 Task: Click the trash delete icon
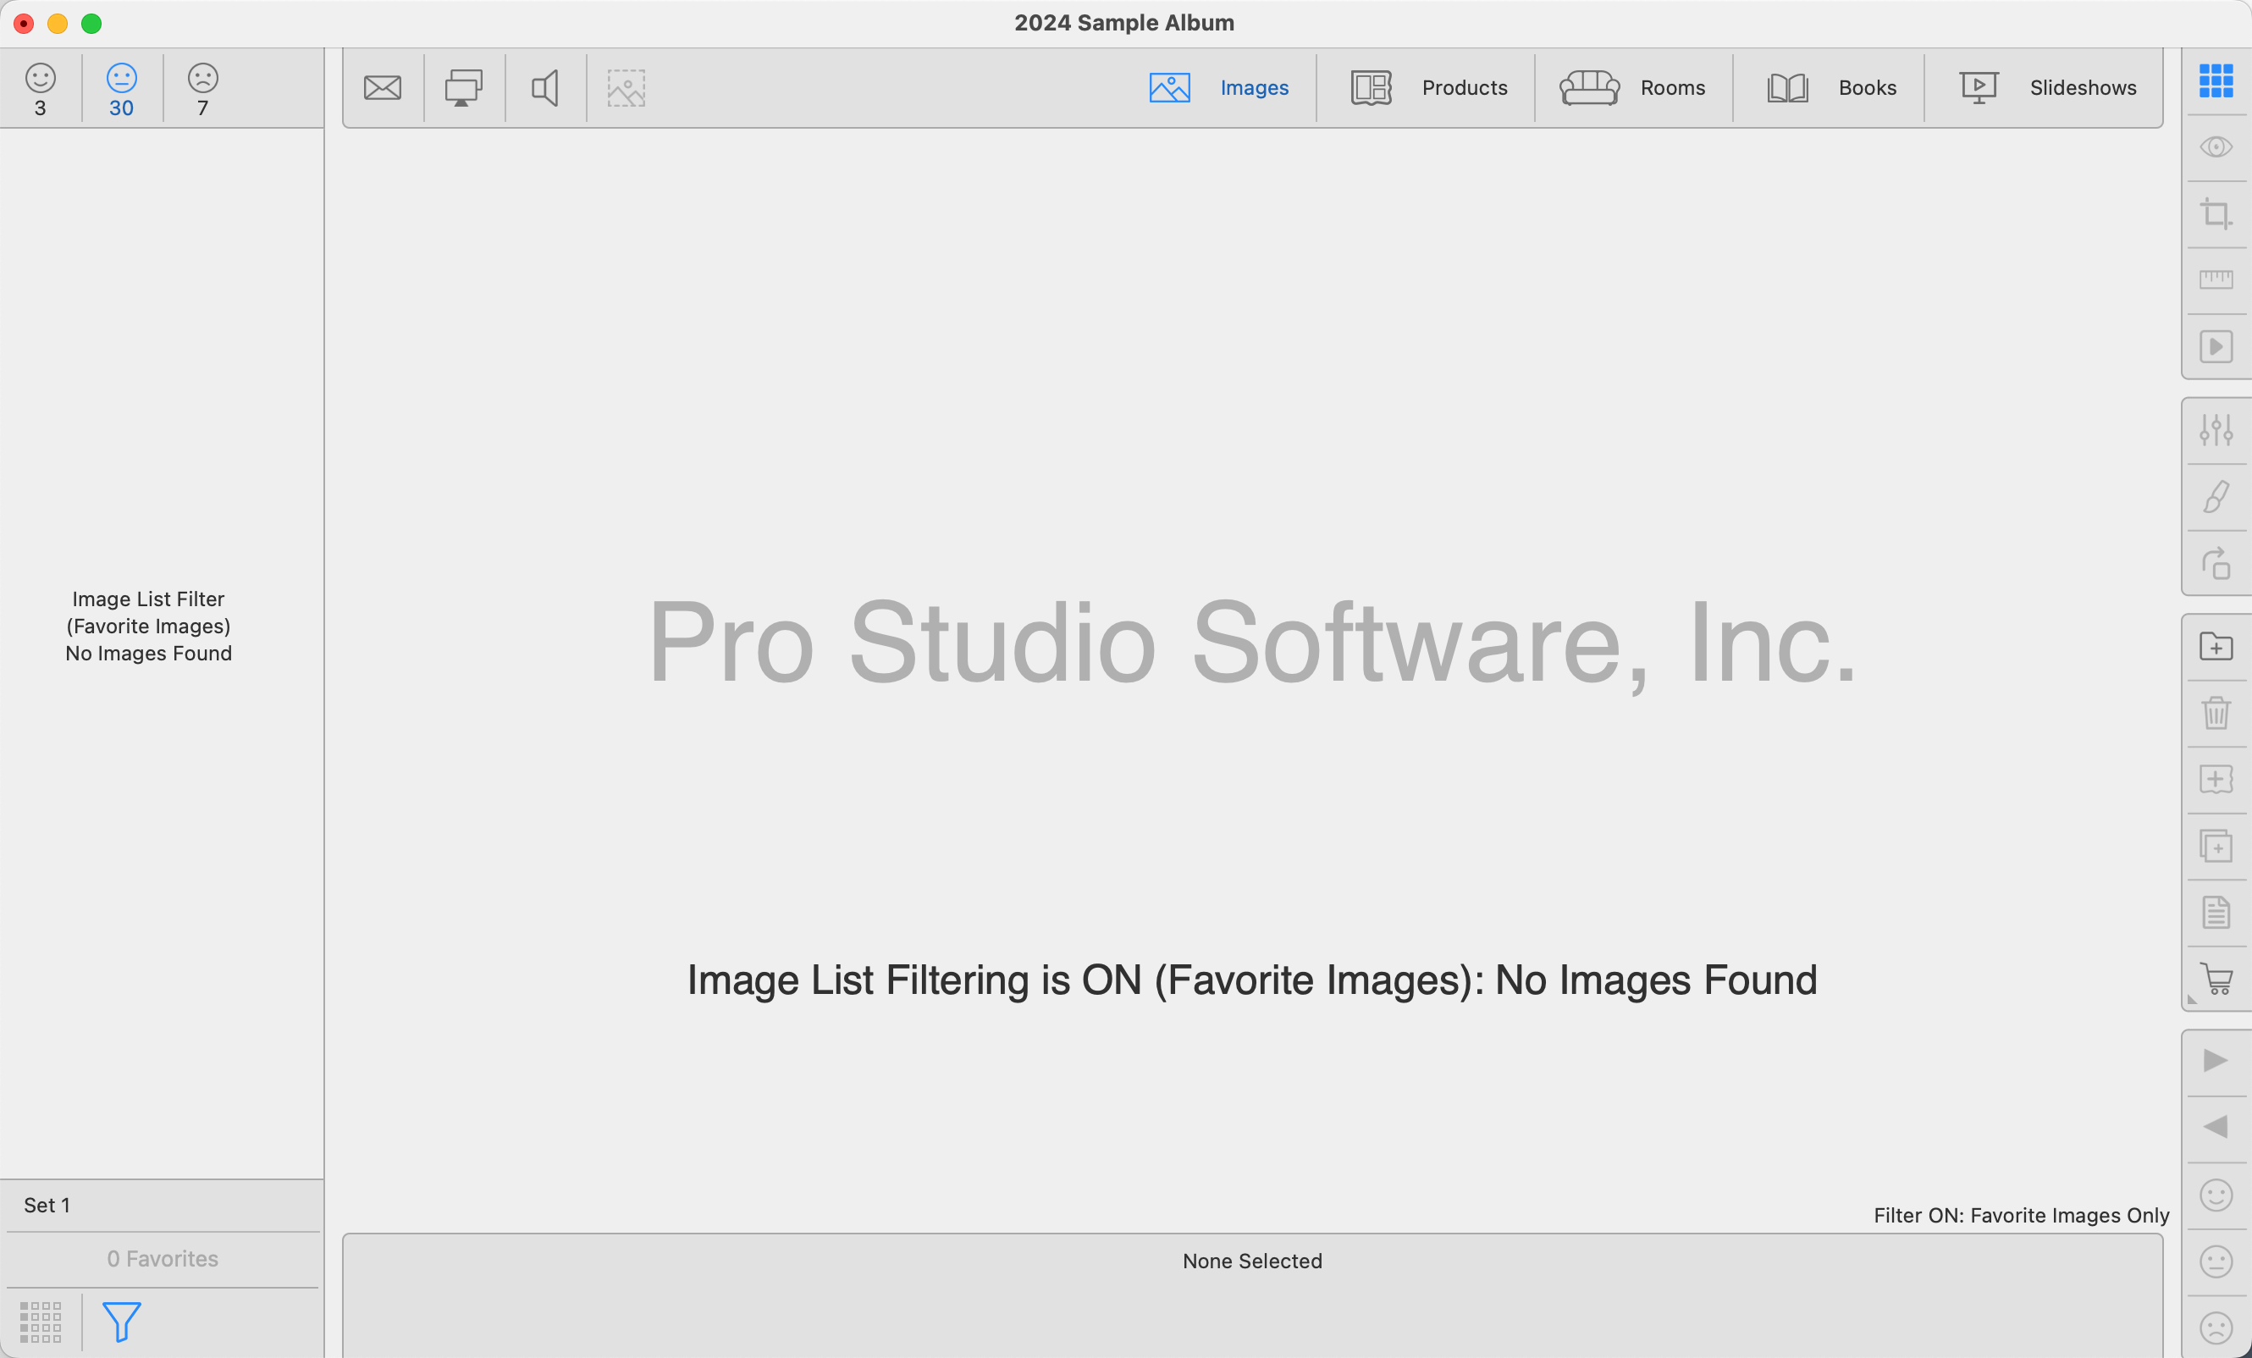coord(2216,713)
